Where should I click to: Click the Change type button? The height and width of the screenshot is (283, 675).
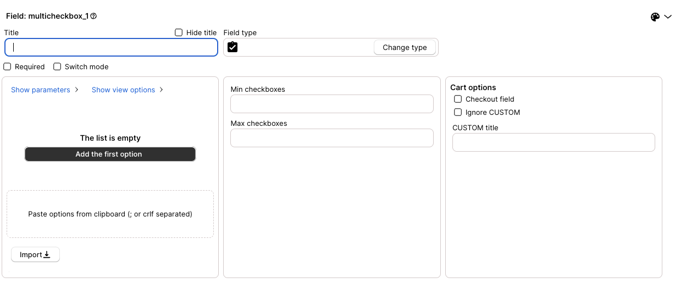click(x=405, y=47)
